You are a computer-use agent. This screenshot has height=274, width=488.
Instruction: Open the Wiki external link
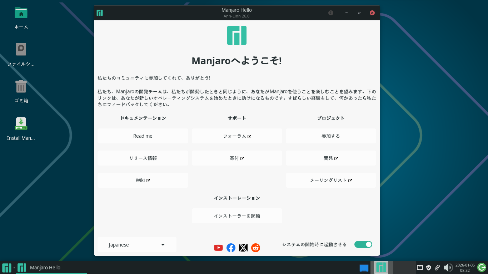[143, 180]
